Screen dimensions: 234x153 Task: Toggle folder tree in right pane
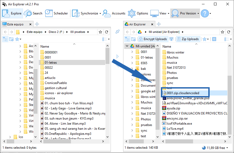tap(127, 39)
